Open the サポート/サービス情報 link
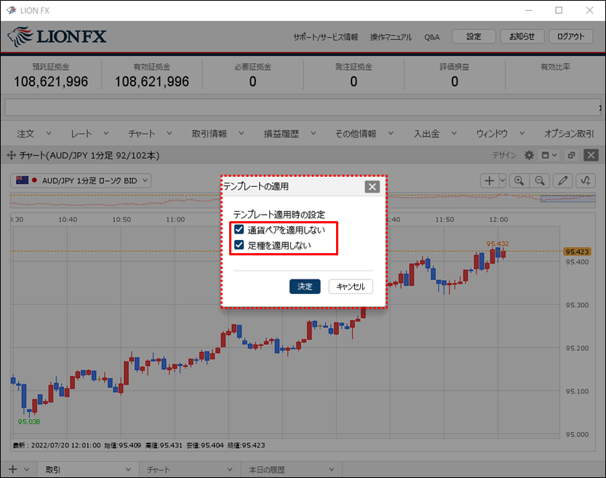606x478 pixels. [x=325, y=37]
